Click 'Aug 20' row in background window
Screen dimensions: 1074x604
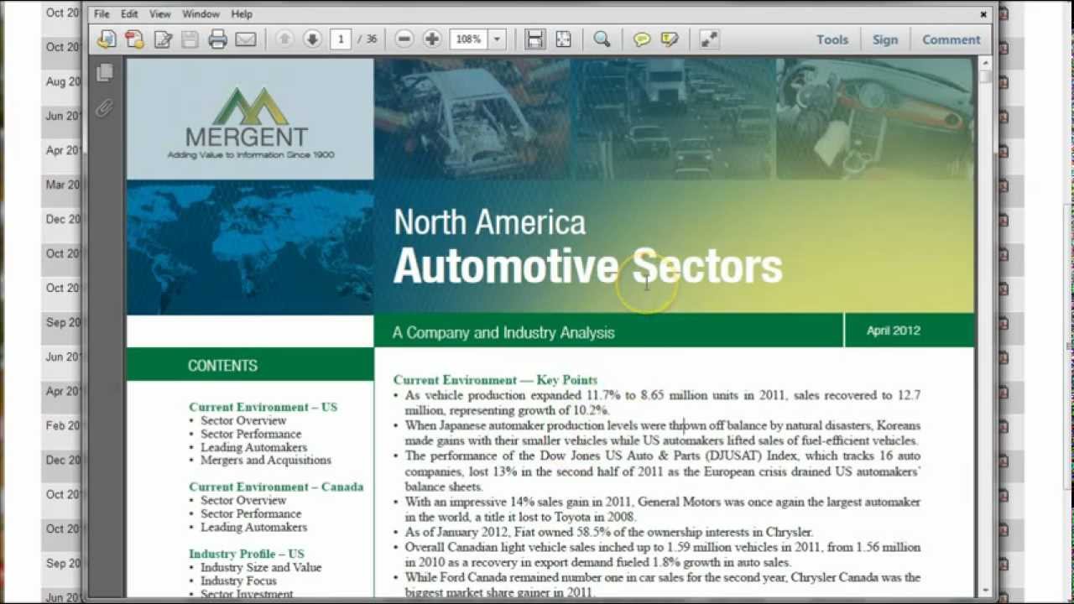tap(63, 81)
